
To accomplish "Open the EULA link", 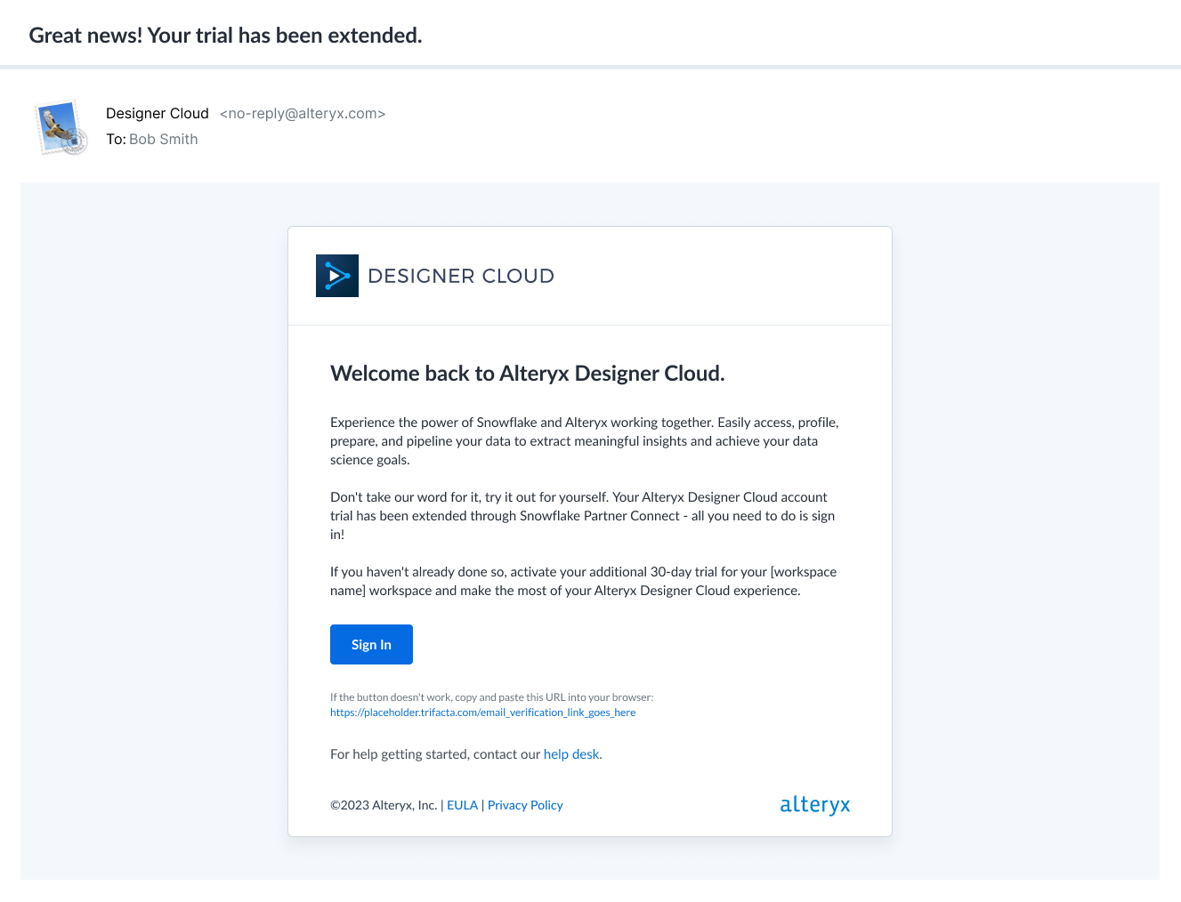I will tap(462, 805).
